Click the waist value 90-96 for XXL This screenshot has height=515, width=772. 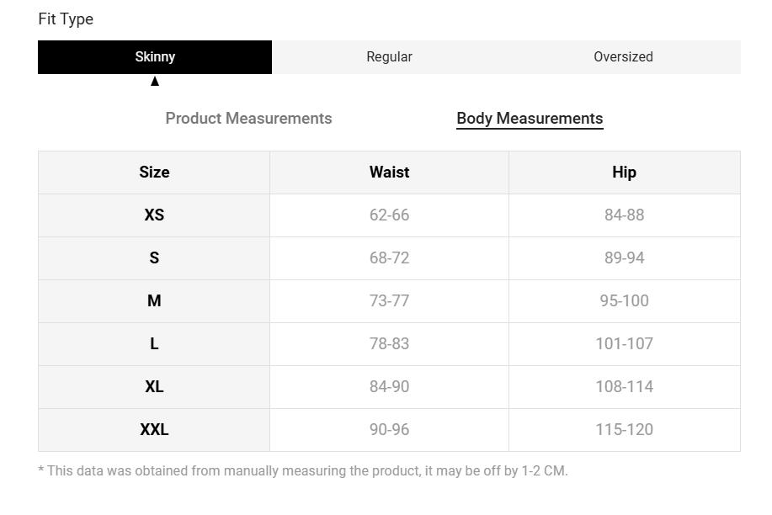tap(389, 429)
